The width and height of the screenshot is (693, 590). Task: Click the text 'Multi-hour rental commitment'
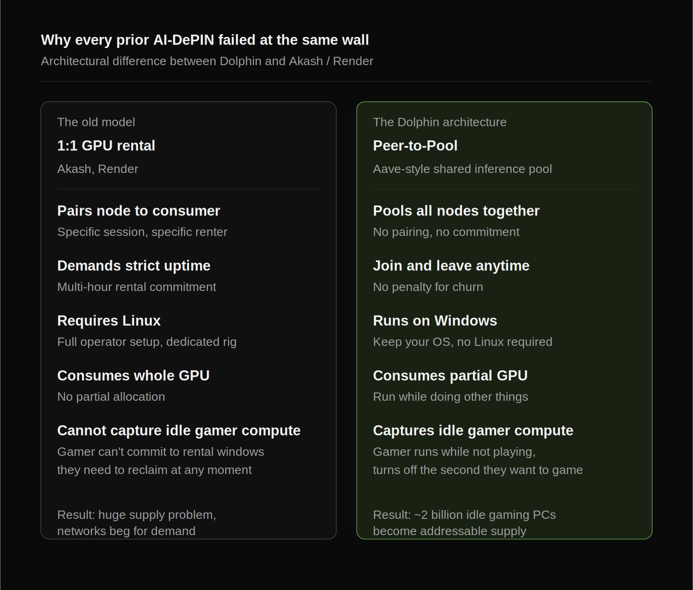(136, 287)
